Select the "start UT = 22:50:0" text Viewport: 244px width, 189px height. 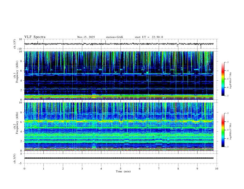(x=149, y=37)
